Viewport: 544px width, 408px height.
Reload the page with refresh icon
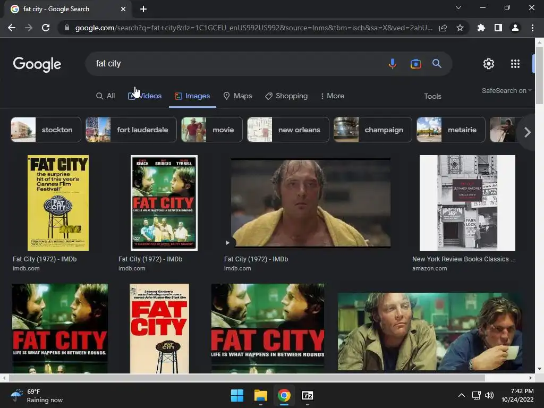click(46, 28)
